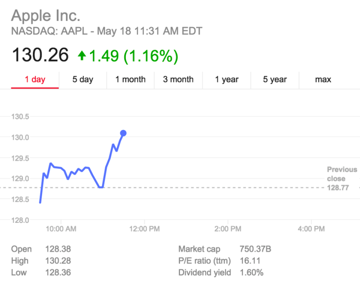Click the 12:00 PM axis label
Image resolution: width=360 pixels, height=293 pixels.
pyautogui.click(x=144, y=229)
